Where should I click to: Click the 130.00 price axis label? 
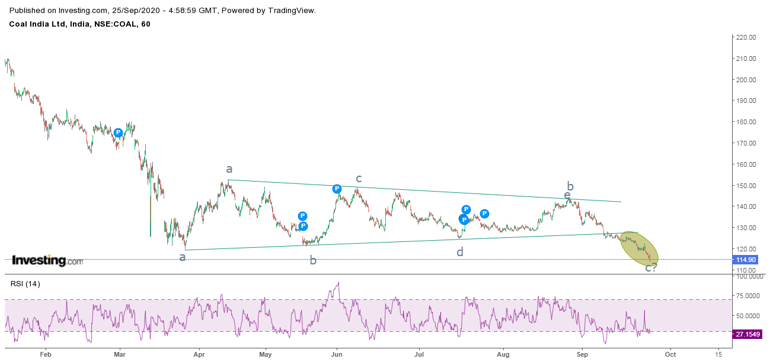coord(746,228)
